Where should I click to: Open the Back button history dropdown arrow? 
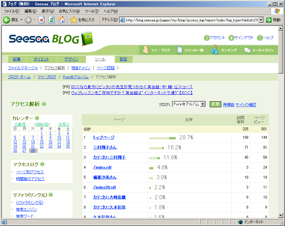point(21,20)
